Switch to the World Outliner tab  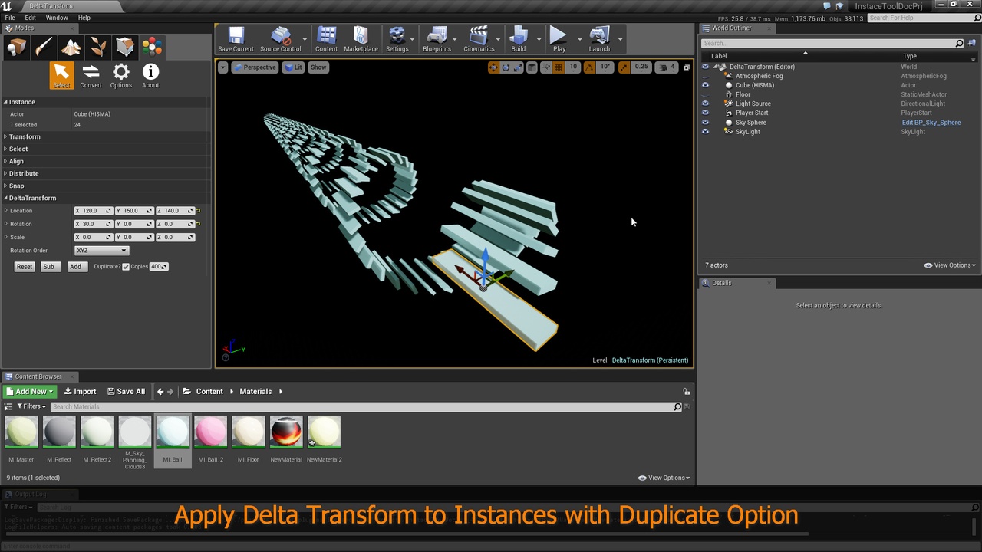point(731,28)
